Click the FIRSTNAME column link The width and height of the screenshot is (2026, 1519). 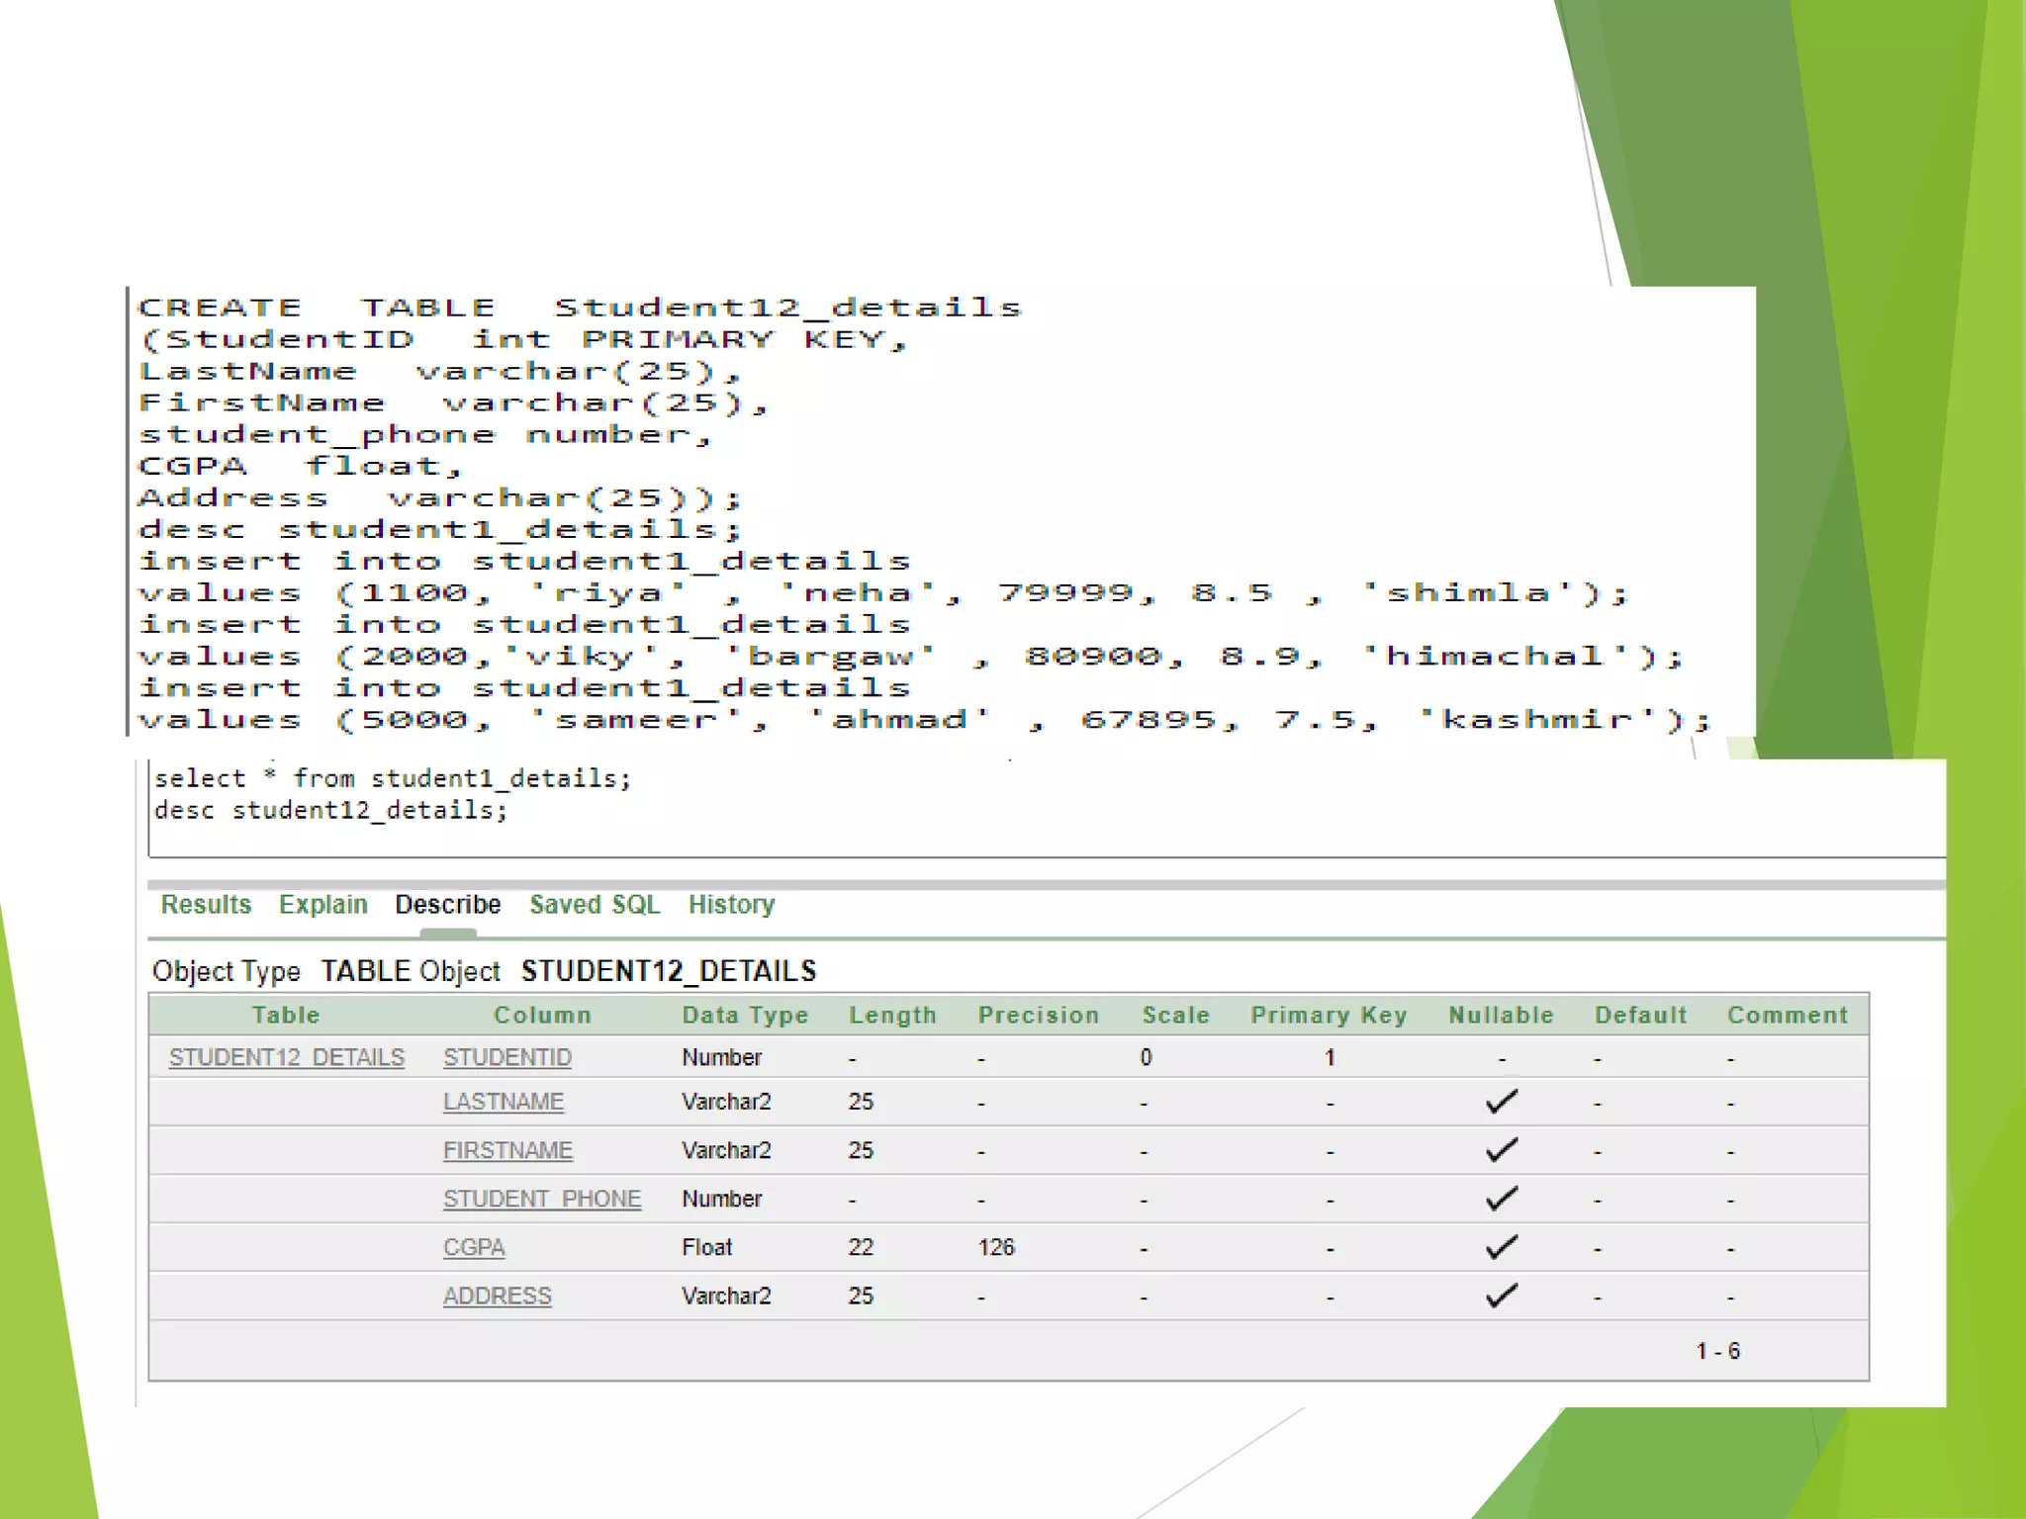coord(507,1150)
